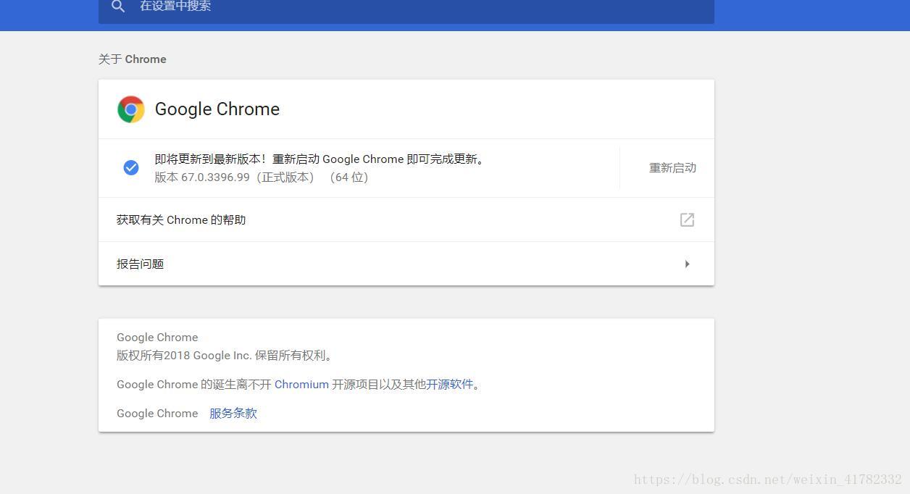Open the 服务条款 terms link

click(x=233, y=414)
